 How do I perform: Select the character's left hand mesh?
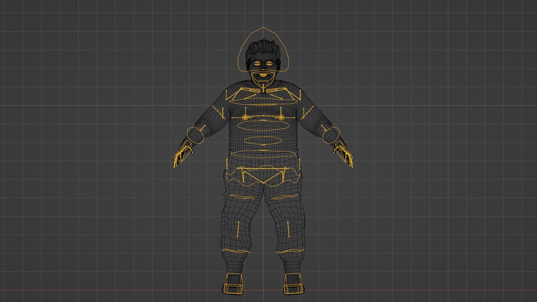point(345,155)
